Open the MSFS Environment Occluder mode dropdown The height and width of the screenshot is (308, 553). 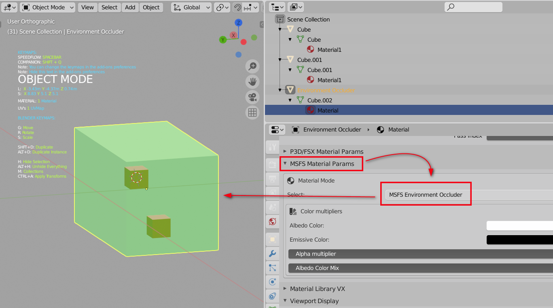(469, 195)
